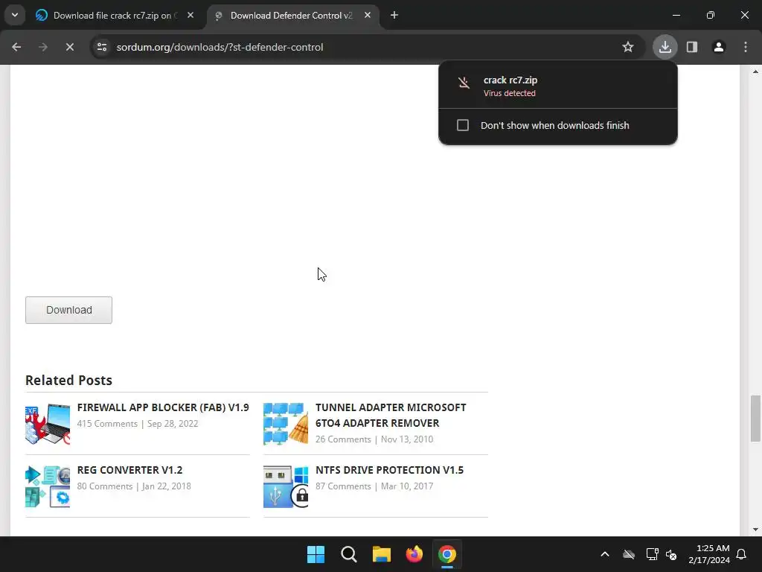
Task: Click the Download button on the page
Action: [68, 311]
